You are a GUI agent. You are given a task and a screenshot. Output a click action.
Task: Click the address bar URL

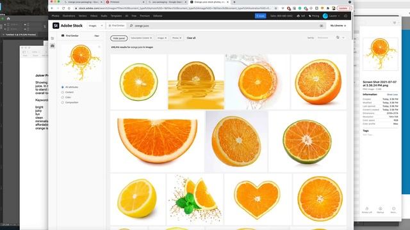175,8
